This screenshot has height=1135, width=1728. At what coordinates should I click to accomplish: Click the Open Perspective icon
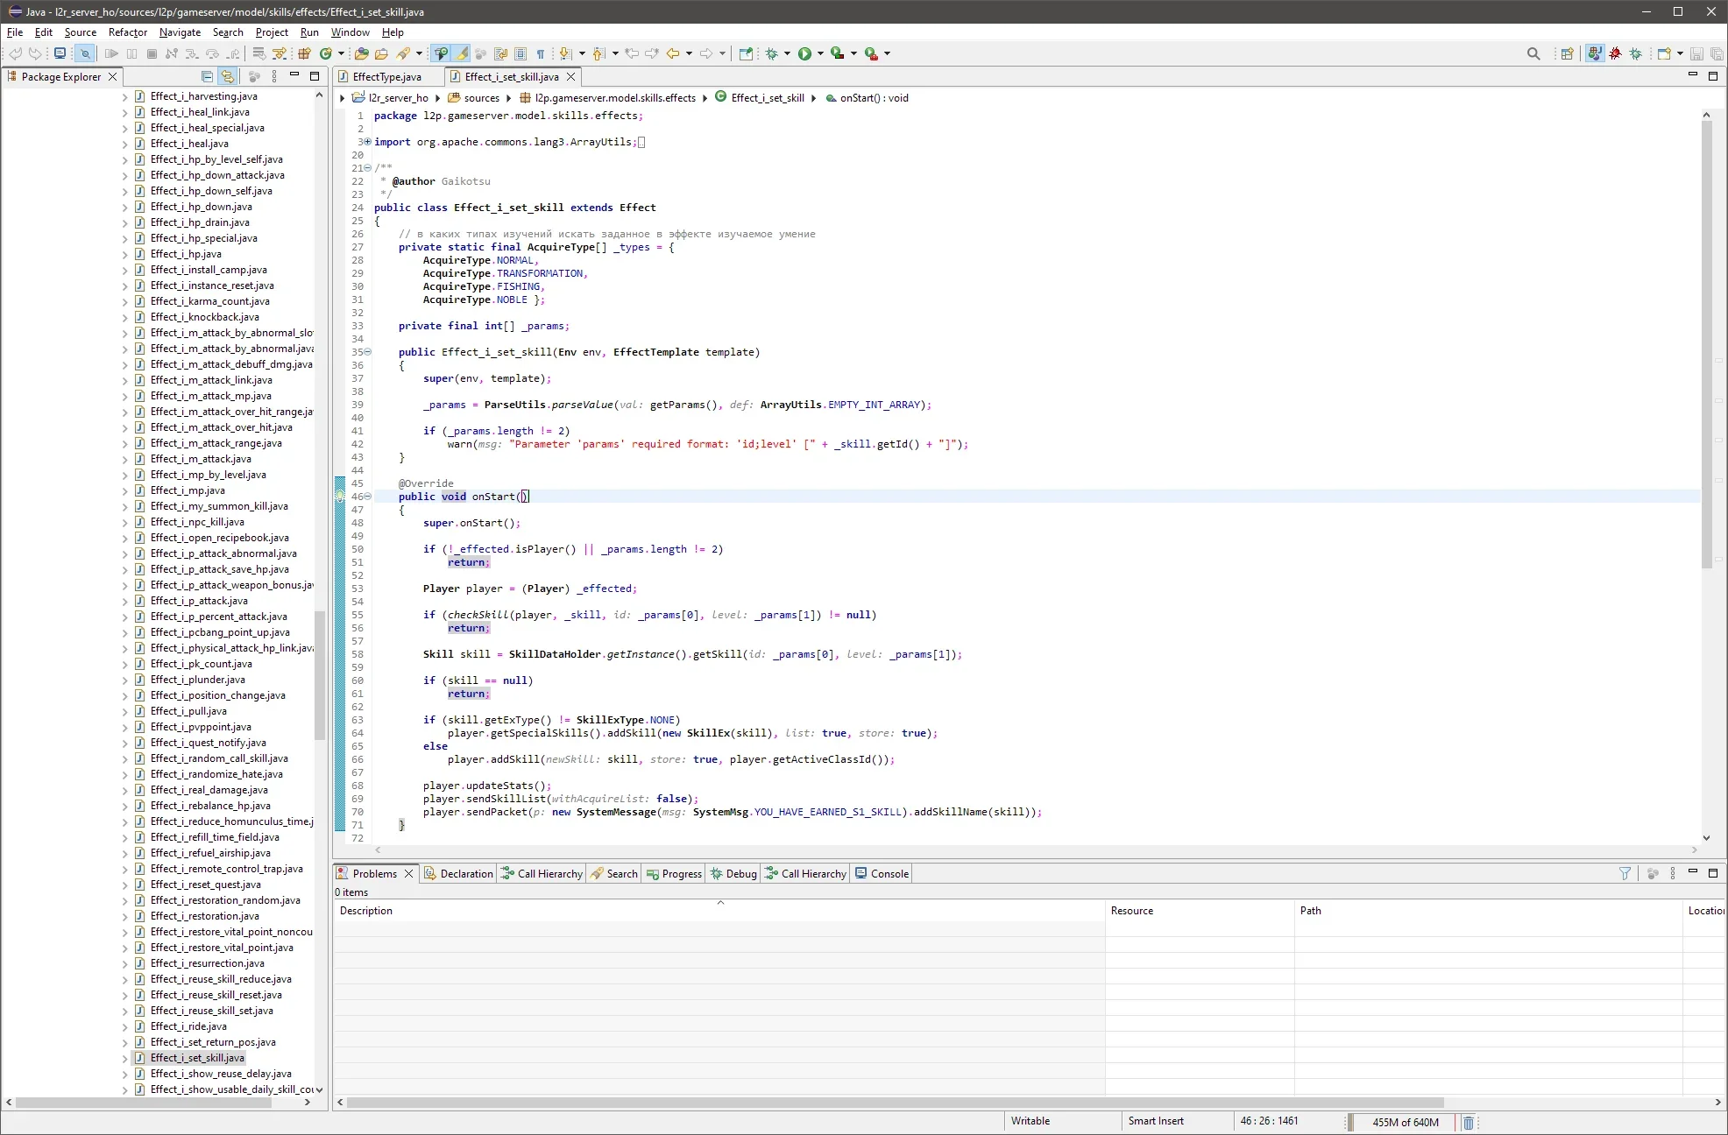(1567, 53)
